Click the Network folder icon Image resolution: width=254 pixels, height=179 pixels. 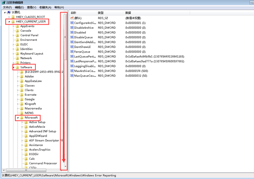[x=18, y=58]
